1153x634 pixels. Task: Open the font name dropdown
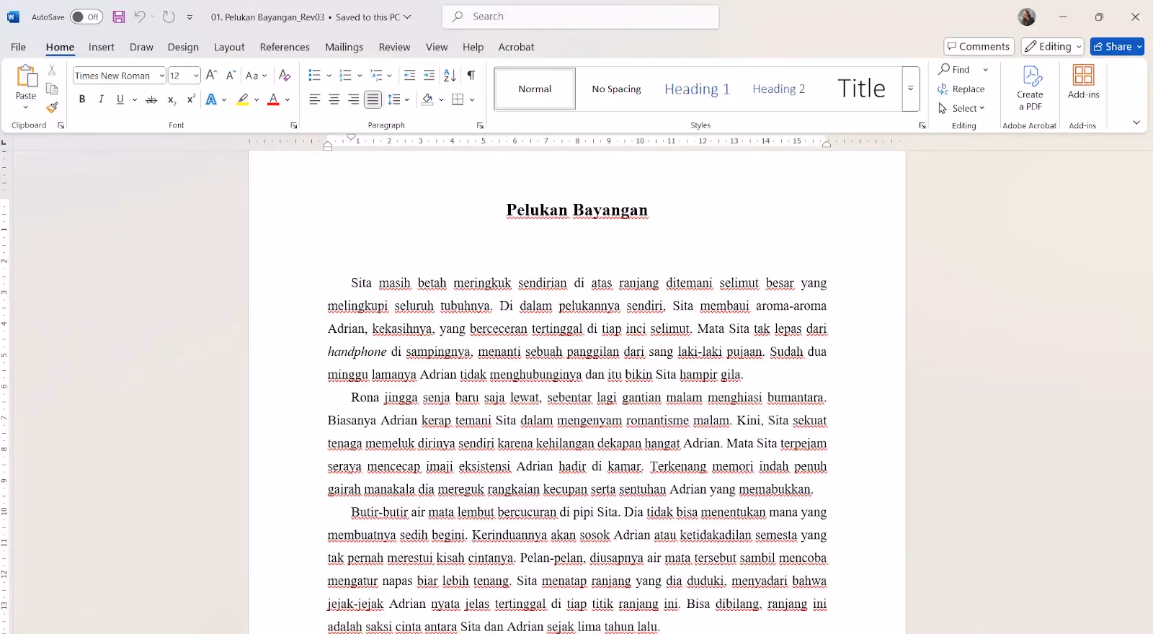[161, 76]
